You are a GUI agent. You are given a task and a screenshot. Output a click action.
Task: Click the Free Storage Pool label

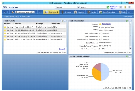[83, 77]
